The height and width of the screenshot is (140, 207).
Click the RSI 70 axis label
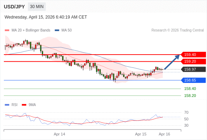(x=186, y=112)
